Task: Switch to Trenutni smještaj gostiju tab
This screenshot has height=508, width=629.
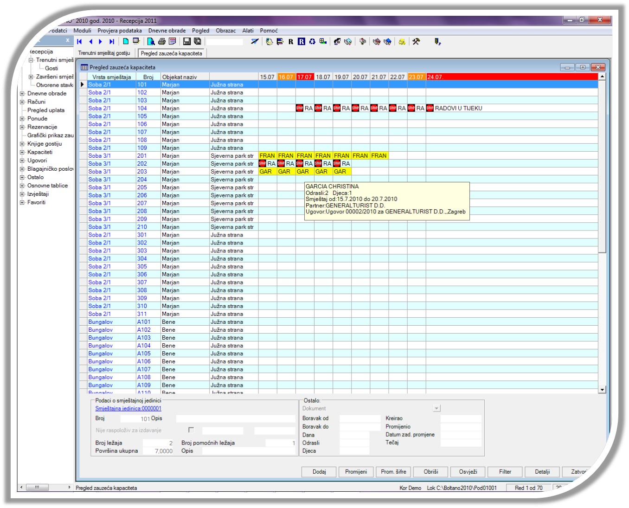Action: click(x=104, y=53)
